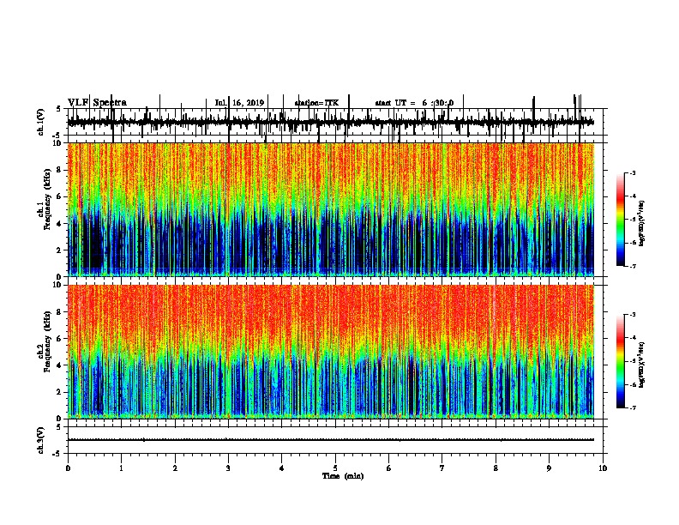Click the time axis tick label "0"
679x525 pixels.
[68, 468]
